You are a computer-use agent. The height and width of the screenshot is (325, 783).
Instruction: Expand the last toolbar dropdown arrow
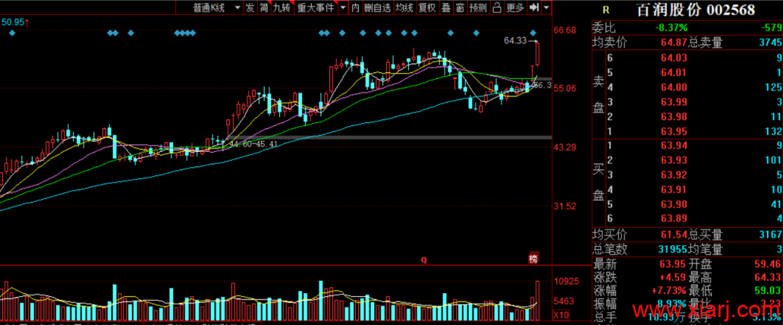tap(547, 7)
